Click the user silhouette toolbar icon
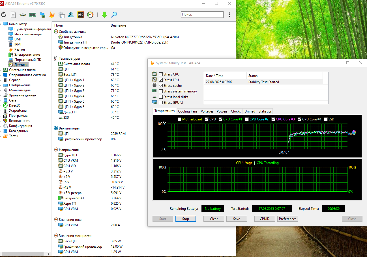Screen dimensions: 367x257 [x=71, y=15]
